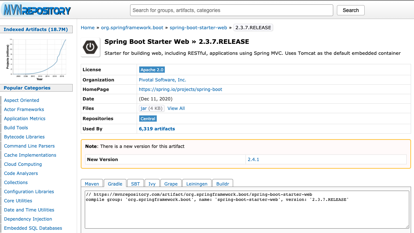
Task: Open the Aspect Oriented category
Action: (x=22, y=100)
